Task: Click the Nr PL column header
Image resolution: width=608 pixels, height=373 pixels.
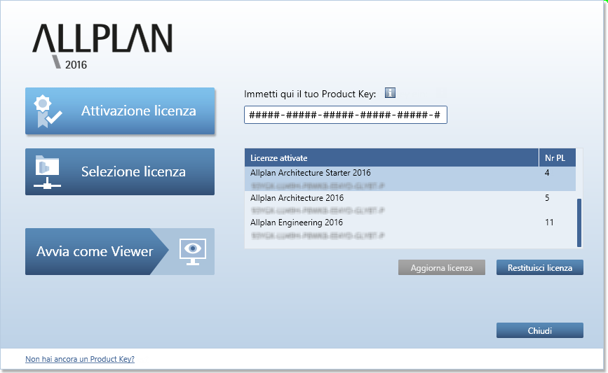Action: [x=557, y=158]
